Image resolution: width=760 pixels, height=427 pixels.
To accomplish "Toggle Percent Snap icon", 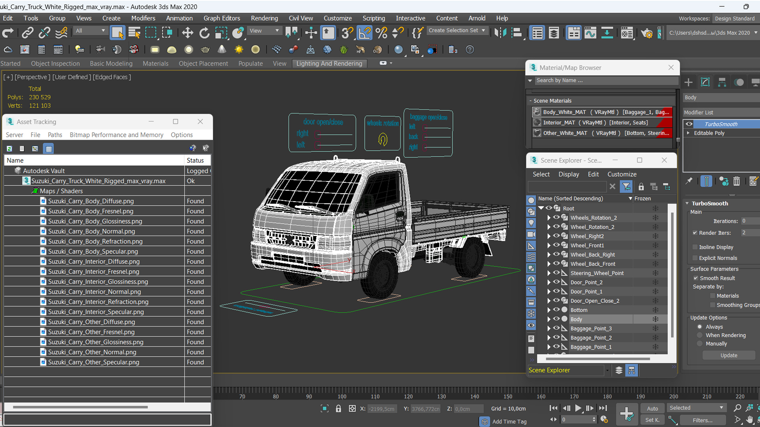I will 381,33.
